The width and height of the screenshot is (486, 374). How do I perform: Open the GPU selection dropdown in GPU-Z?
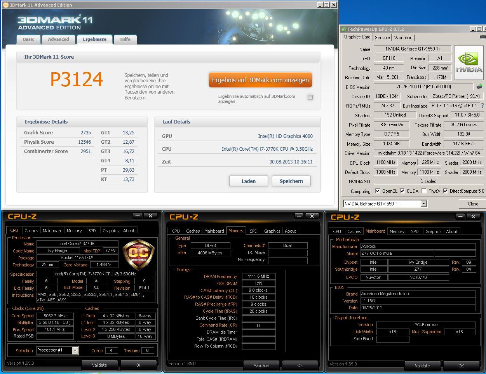(423, 204)
